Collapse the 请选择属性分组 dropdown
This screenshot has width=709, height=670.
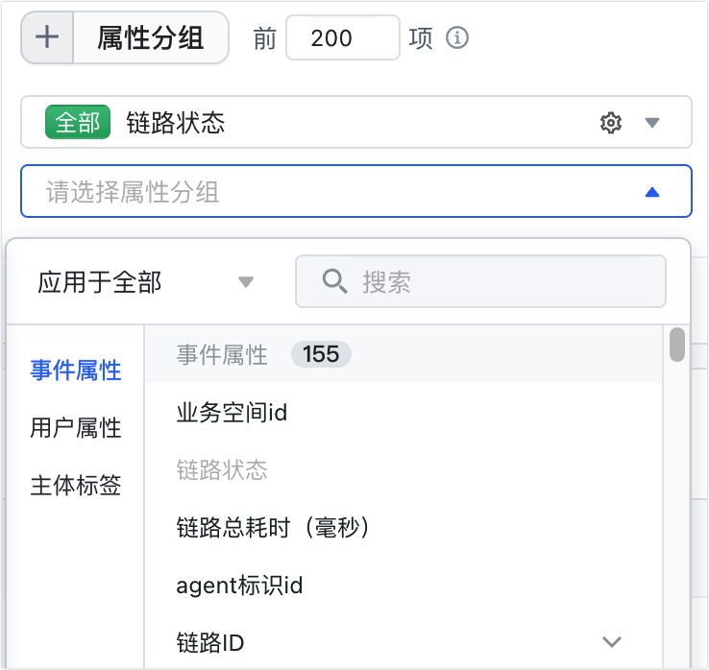coord(652,192)
